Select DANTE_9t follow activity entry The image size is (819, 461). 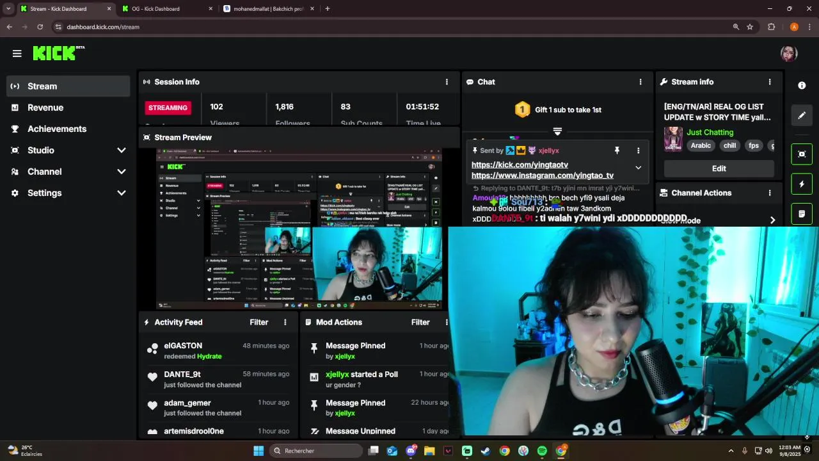pyautogui.click(x=218, y=379)
